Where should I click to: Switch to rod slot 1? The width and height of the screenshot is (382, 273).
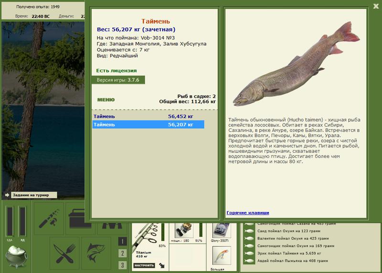[x=122, y=241]
